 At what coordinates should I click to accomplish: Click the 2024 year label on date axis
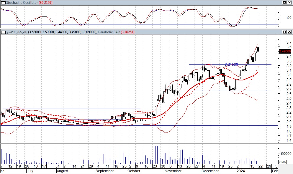coord(240,171)
